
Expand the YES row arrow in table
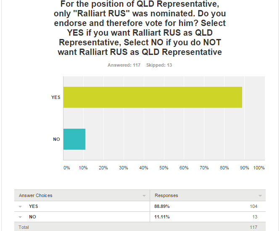click(x=20, y=207)
